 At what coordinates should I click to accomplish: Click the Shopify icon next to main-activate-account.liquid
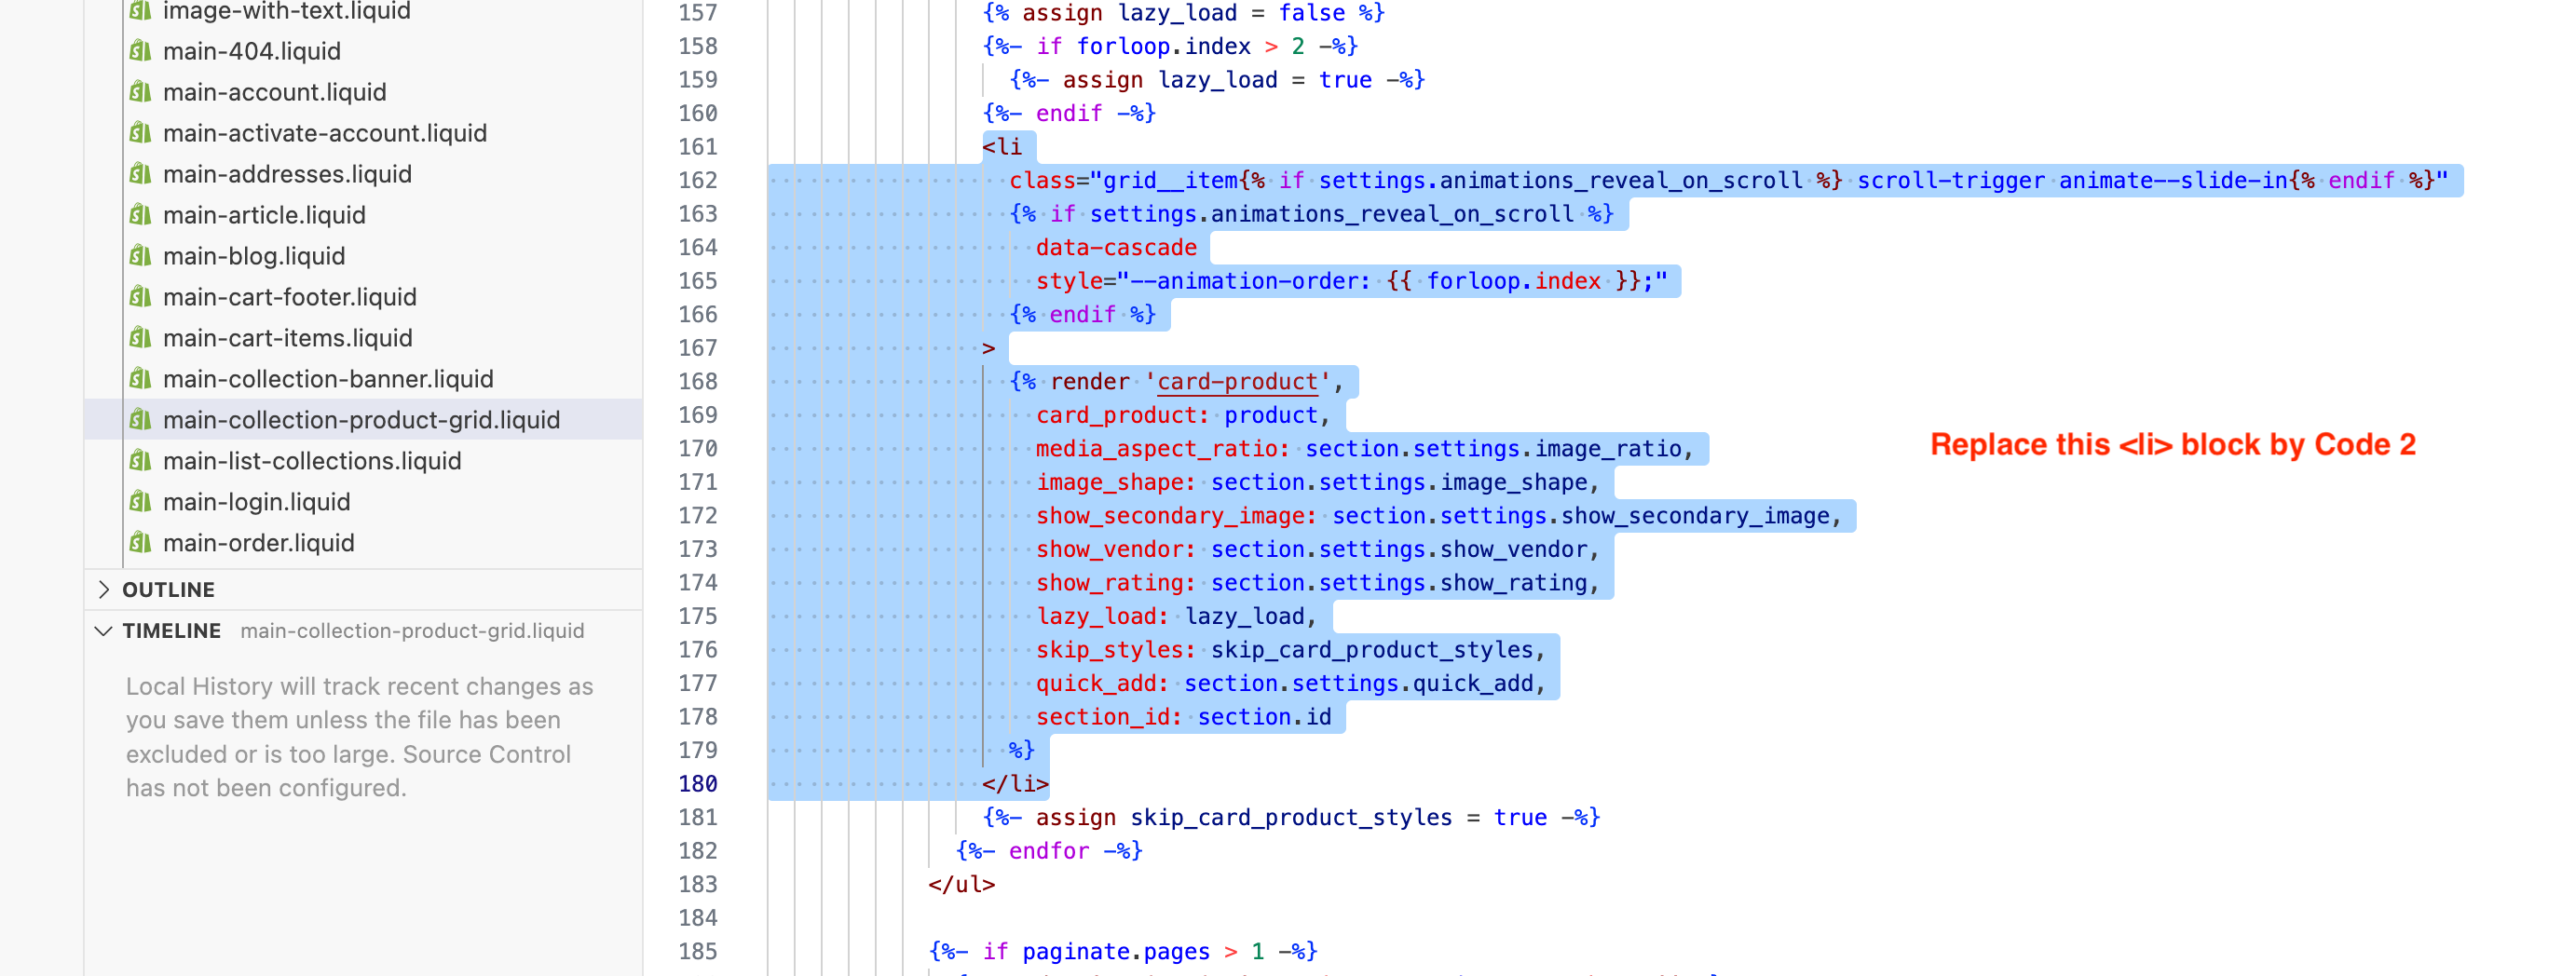[x=141, y=133]
